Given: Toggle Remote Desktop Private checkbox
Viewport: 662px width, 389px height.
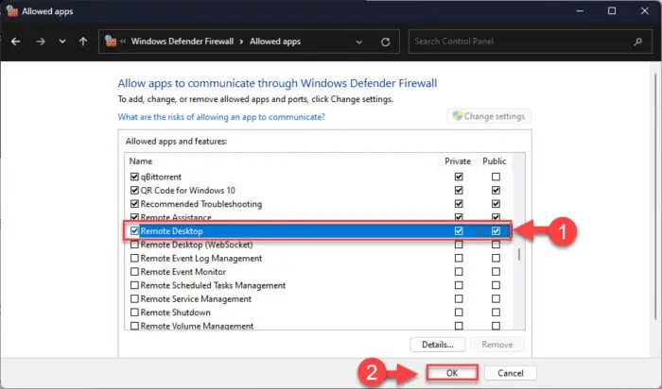Looking at the screenshot, I should pos(459,231).
